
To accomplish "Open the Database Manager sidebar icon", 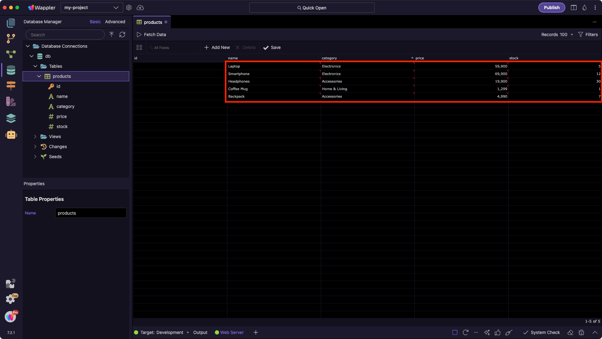I will pos(11,70).
